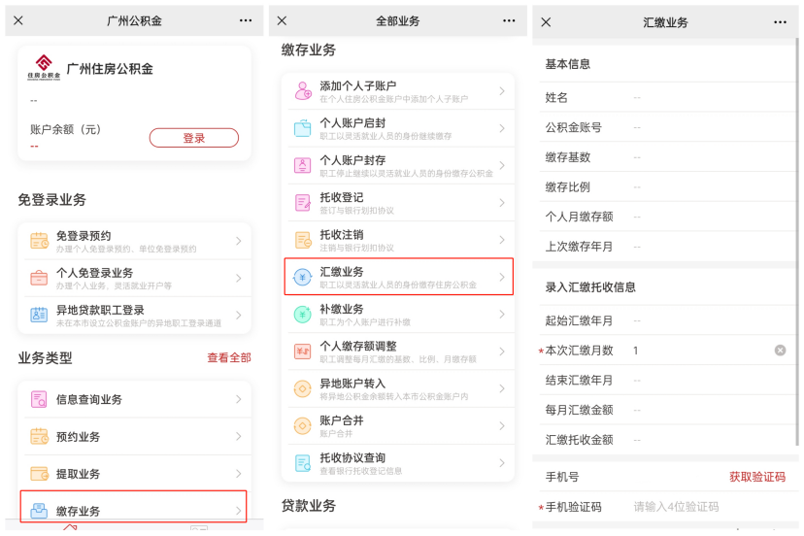Tap the 结束汇缴年月 row

[x=666, y=380]
